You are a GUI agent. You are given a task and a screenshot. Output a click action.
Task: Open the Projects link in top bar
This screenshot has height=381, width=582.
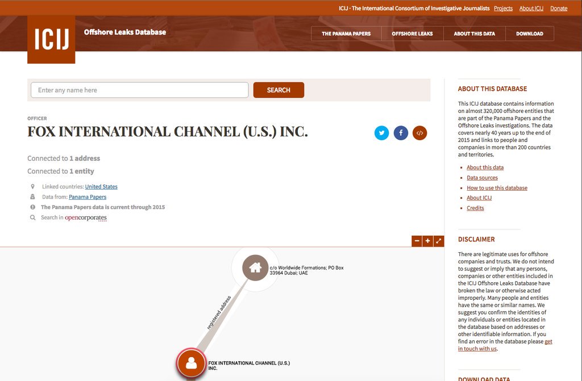point(504,8)
